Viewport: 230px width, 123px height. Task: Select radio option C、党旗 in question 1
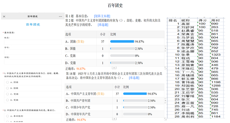[7, 94]
